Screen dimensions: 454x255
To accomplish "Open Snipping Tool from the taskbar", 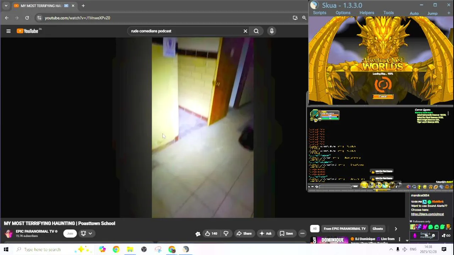I will [x=158, y=249].
